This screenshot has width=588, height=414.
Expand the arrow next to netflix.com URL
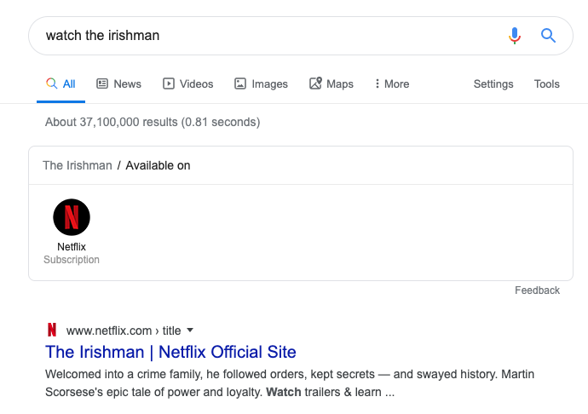[190, 331]
